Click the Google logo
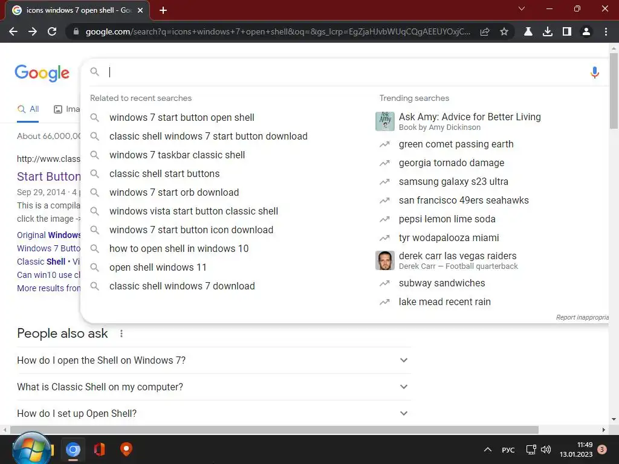The image size is (619, 464). point(42,73)
